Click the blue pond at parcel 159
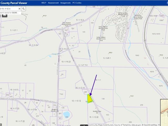 tap(66, 114)
